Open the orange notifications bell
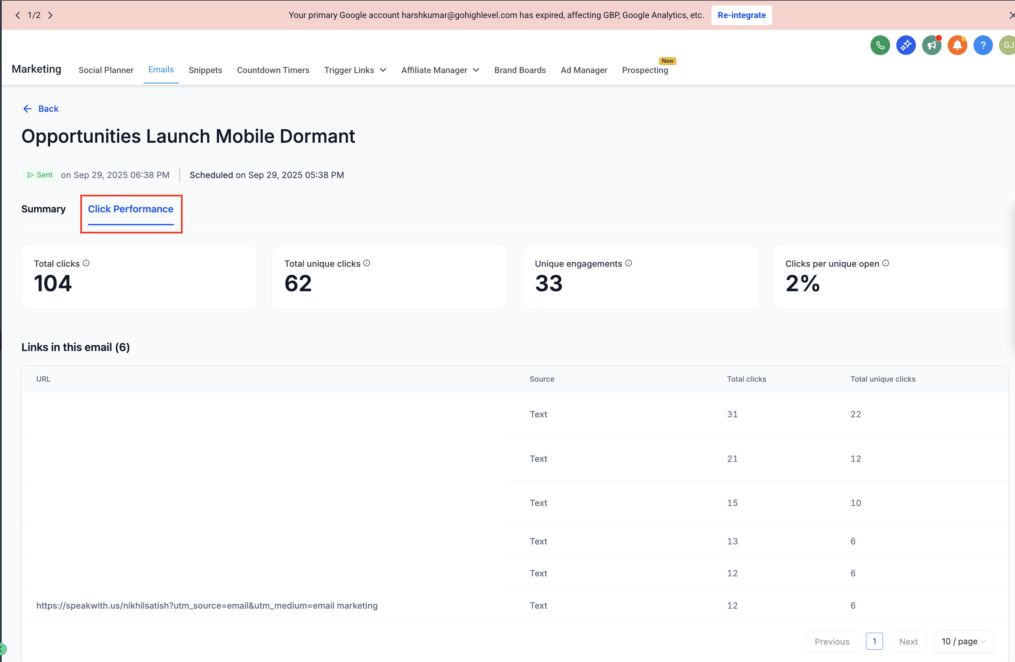 (x=957, y=45)
